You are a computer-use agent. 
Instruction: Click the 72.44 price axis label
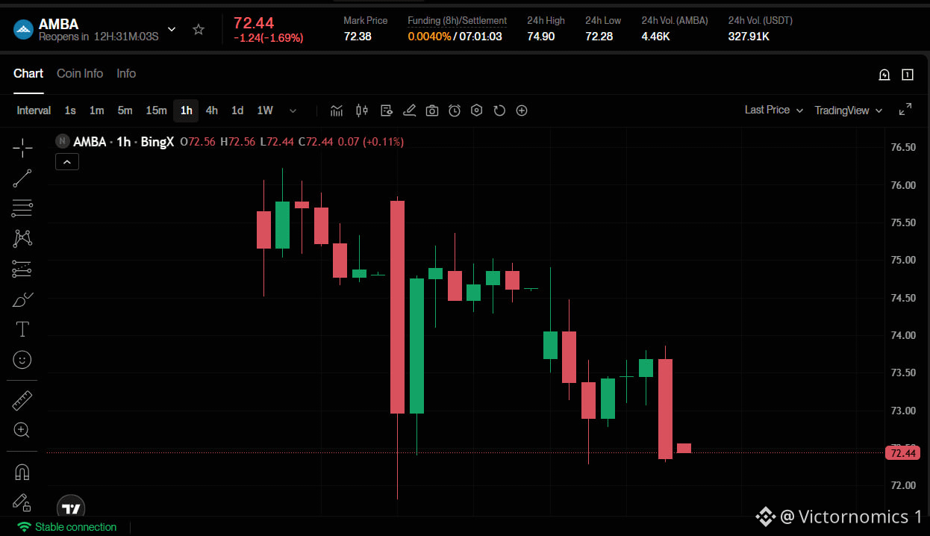point(903,453)
